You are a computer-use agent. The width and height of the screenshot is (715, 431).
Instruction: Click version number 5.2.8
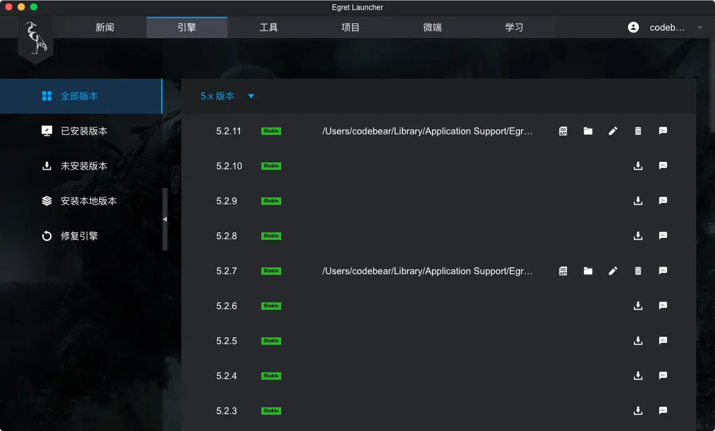pyautogui.click(x=227, y=236)
